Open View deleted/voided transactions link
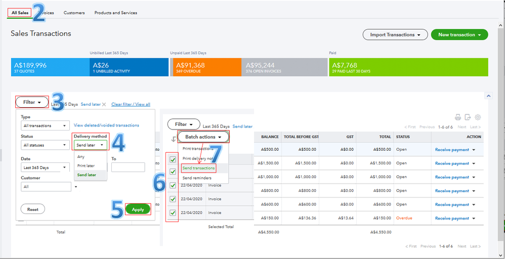The image size is (505, 259). 107,125
